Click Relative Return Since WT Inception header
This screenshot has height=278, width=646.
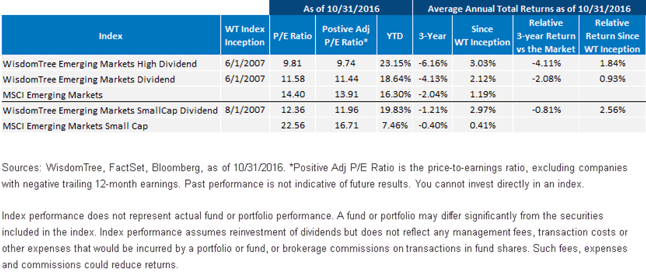[612, 36]
